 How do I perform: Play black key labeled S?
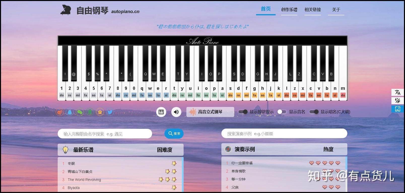pyautogui.click(x=234, y=63)
